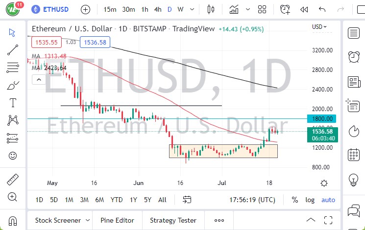
Task: Maximize the bottom panel
Action: (x=328, y=220)
